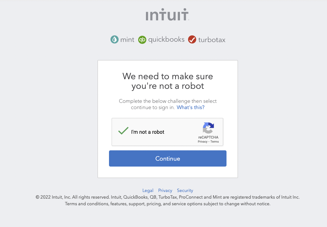Open the Legal footer link

click(148, 191)
